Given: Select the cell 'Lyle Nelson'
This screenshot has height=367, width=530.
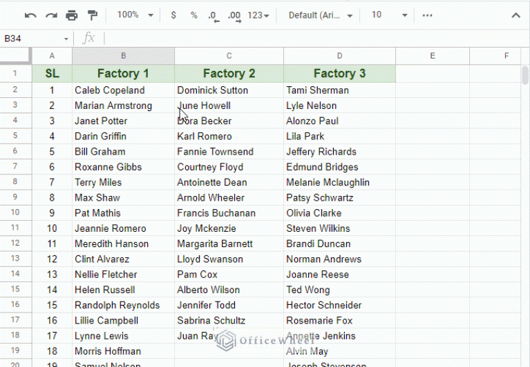Looking at the screenshot, I should click(340, 106).
